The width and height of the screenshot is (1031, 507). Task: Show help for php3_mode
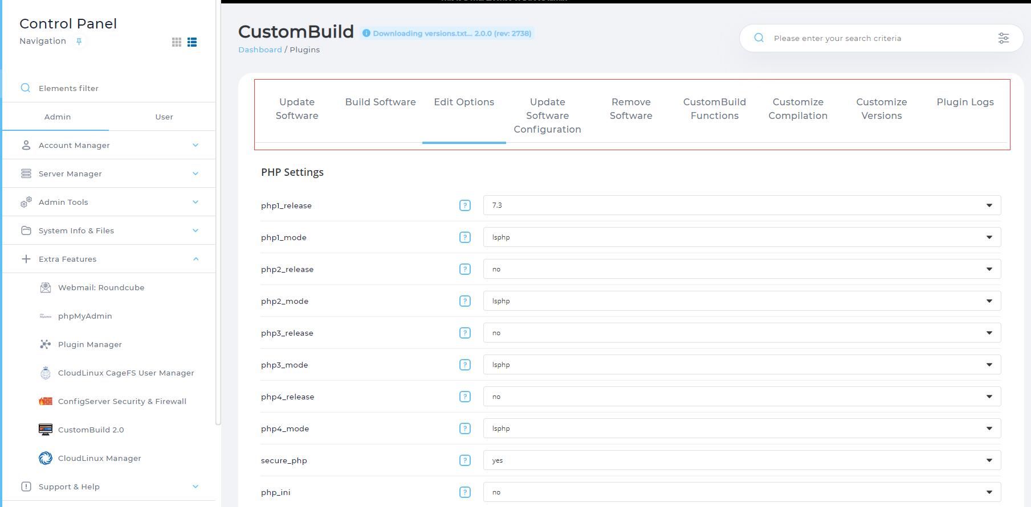point(465,365)
